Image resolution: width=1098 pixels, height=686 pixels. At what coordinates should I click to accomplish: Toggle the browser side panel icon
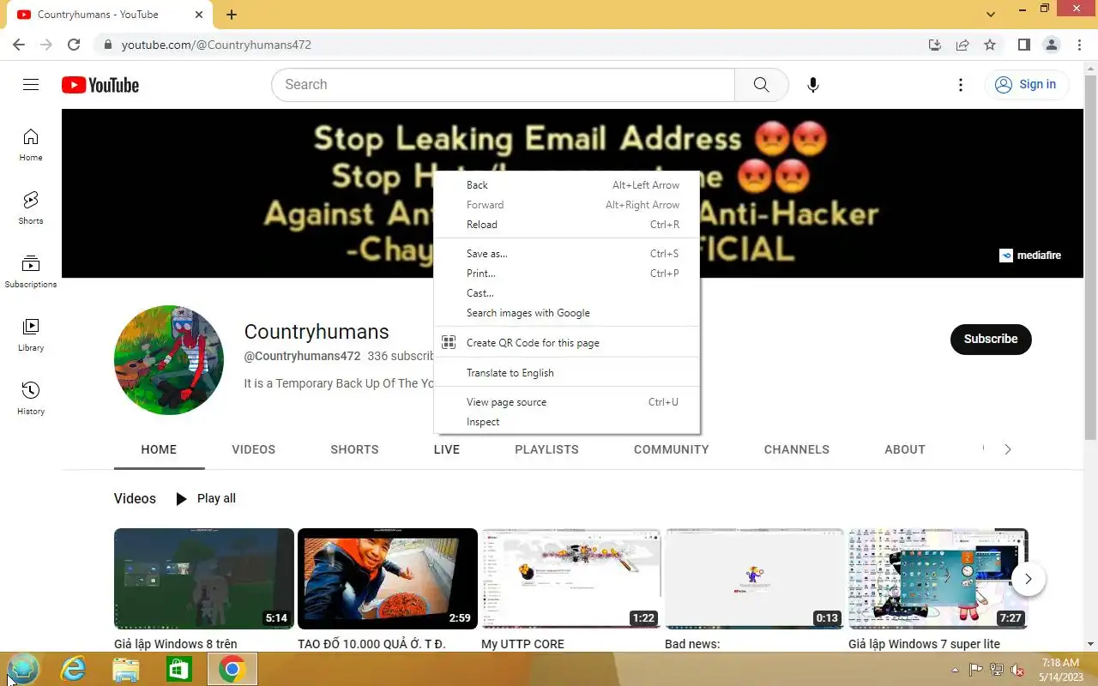1023,45
